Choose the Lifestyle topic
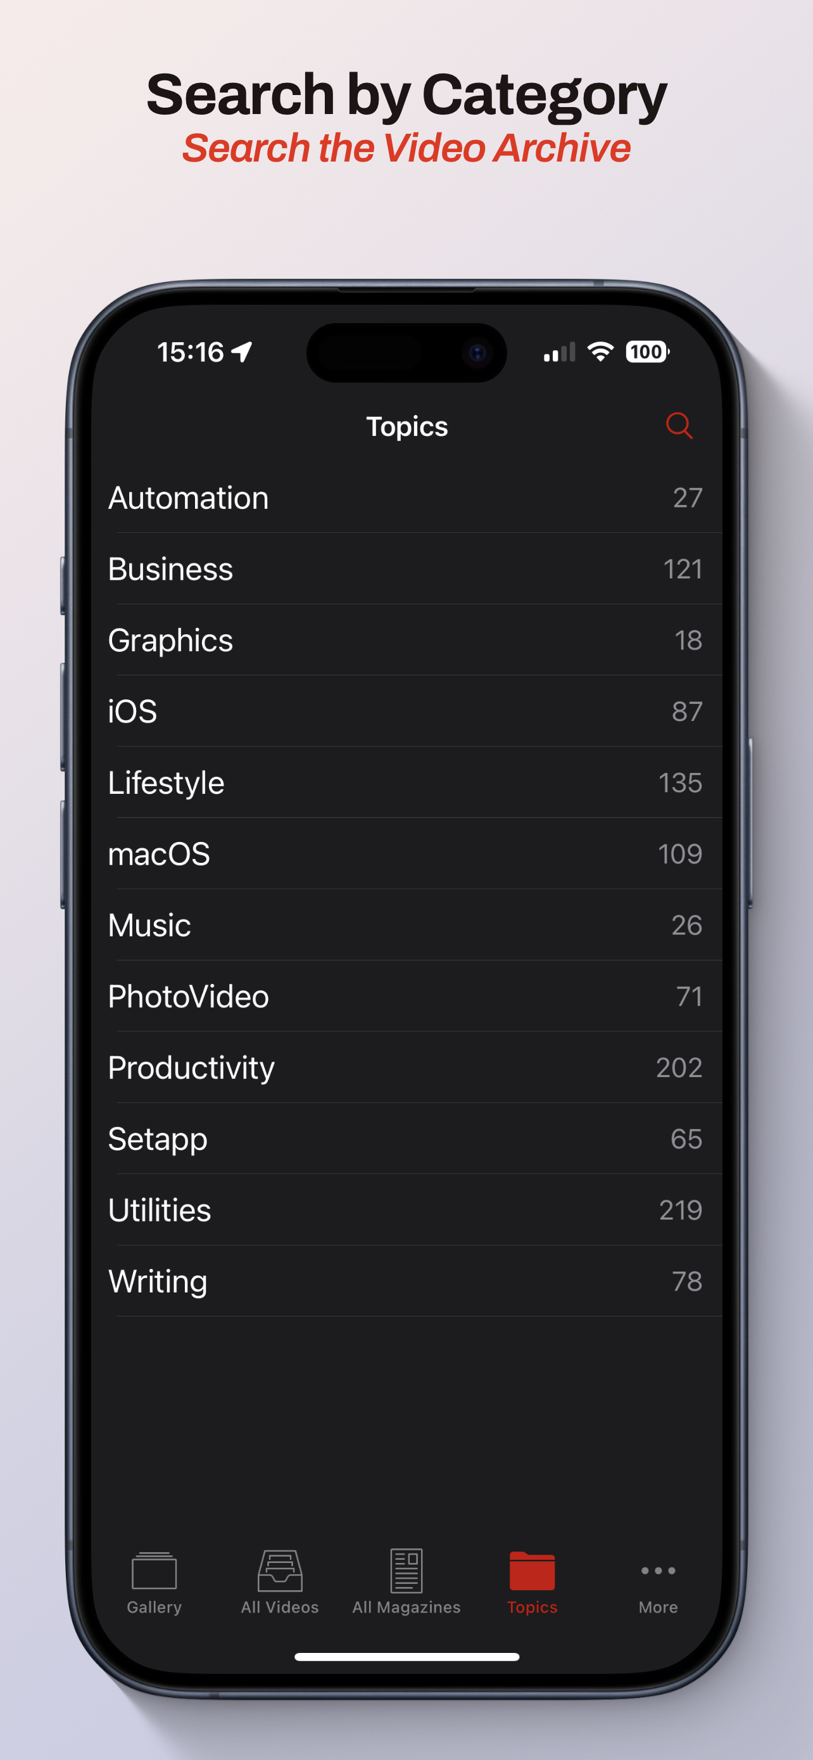This screenshot has width=813, height=1760. click(406, 782)
